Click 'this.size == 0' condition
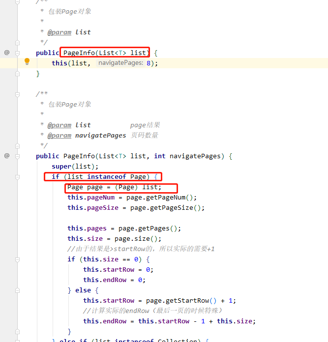Image resolution: width=328 pixels, height=342 pixels. click(111, 259)
